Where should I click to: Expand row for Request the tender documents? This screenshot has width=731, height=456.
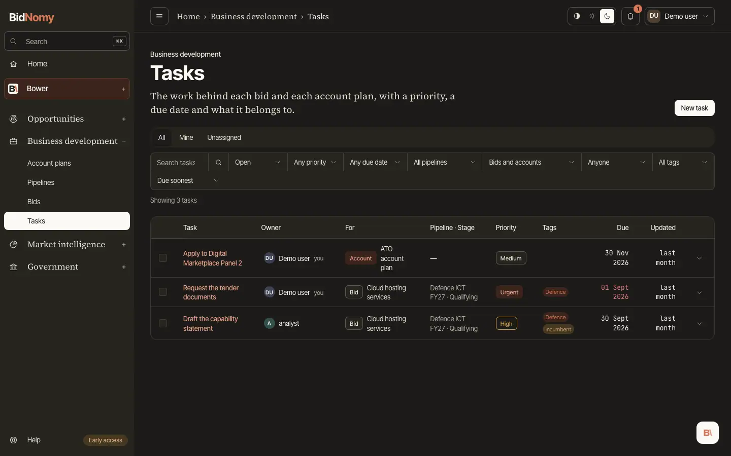point(699,292)
